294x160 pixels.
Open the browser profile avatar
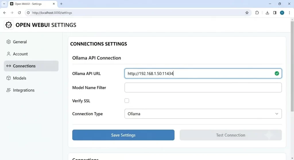(282, 13)
